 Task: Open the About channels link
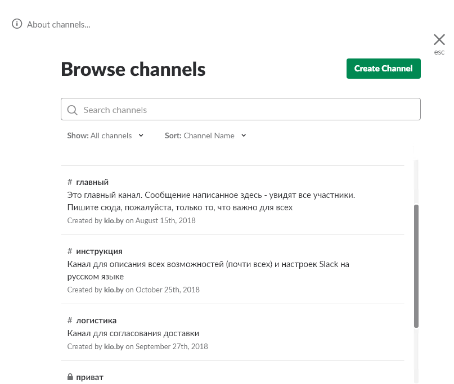coord(59,24)
